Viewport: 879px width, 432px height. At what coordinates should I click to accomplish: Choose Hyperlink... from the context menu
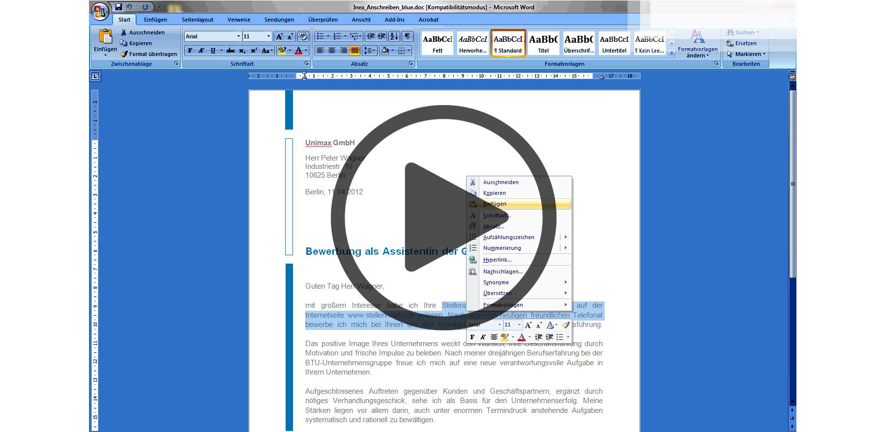click(497, 260)
